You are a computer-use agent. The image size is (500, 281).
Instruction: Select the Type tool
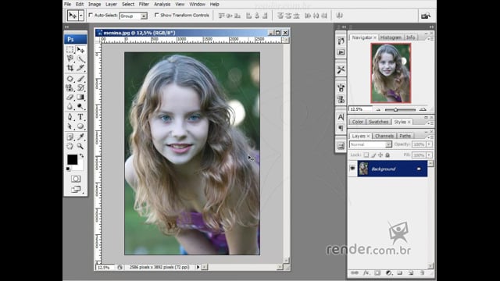pyautogui.click(x=80, y=117)
